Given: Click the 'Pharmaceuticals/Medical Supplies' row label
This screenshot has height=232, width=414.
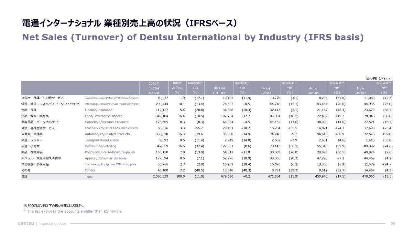Looking at the screenshot, I should point(110,152).
